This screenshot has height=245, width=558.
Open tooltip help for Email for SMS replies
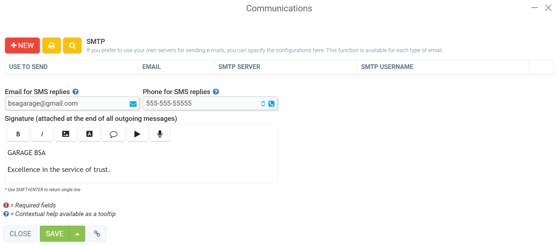pos(76,92)
